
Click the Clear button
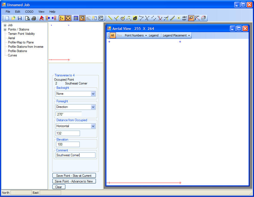59,187
